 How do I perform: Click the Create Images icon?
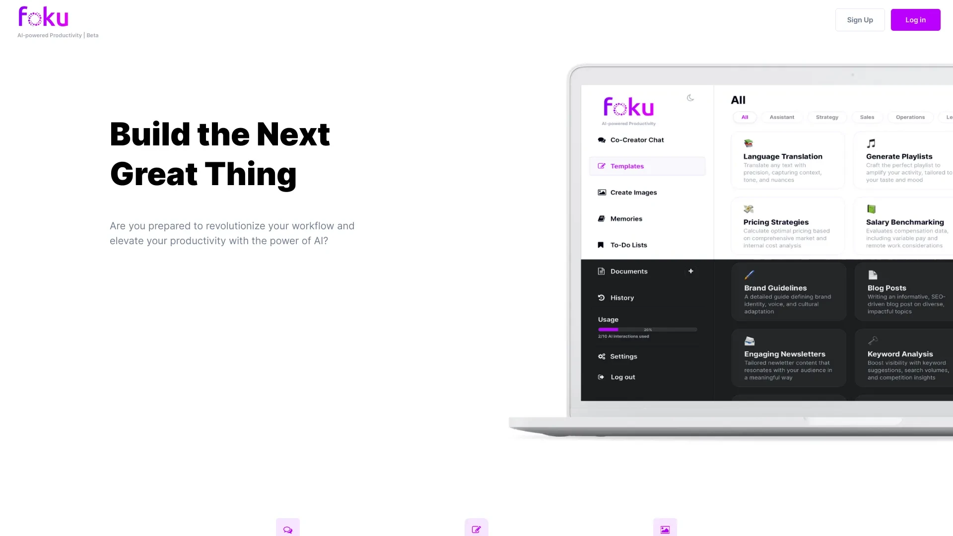tap(602, 193)
